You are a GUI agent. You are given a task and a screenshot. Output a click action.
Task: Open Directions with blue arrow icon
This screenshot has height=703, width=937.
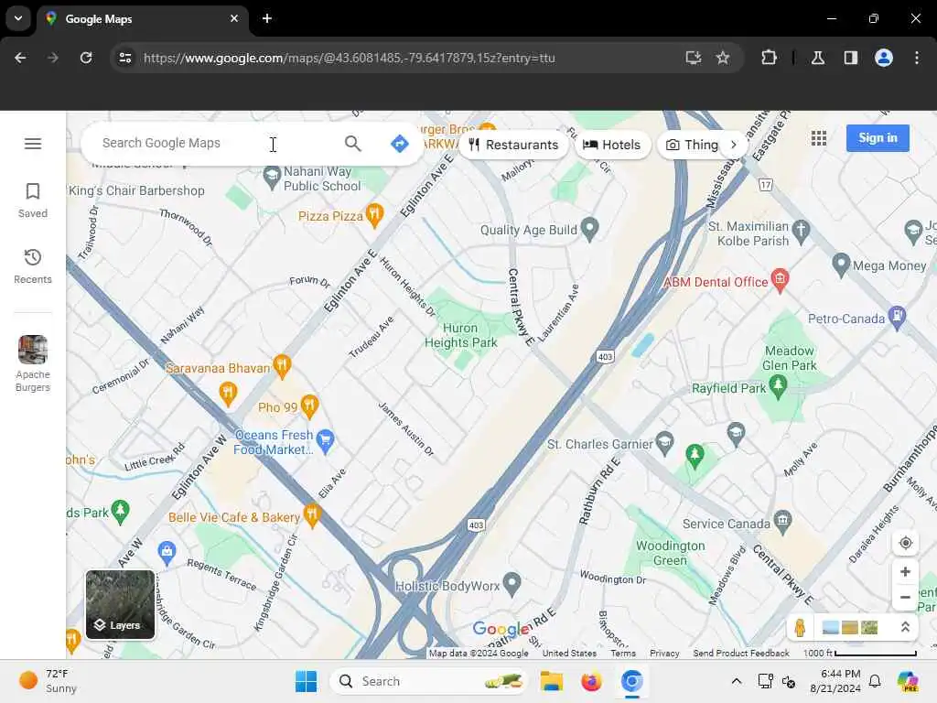[x=399, y=144]
